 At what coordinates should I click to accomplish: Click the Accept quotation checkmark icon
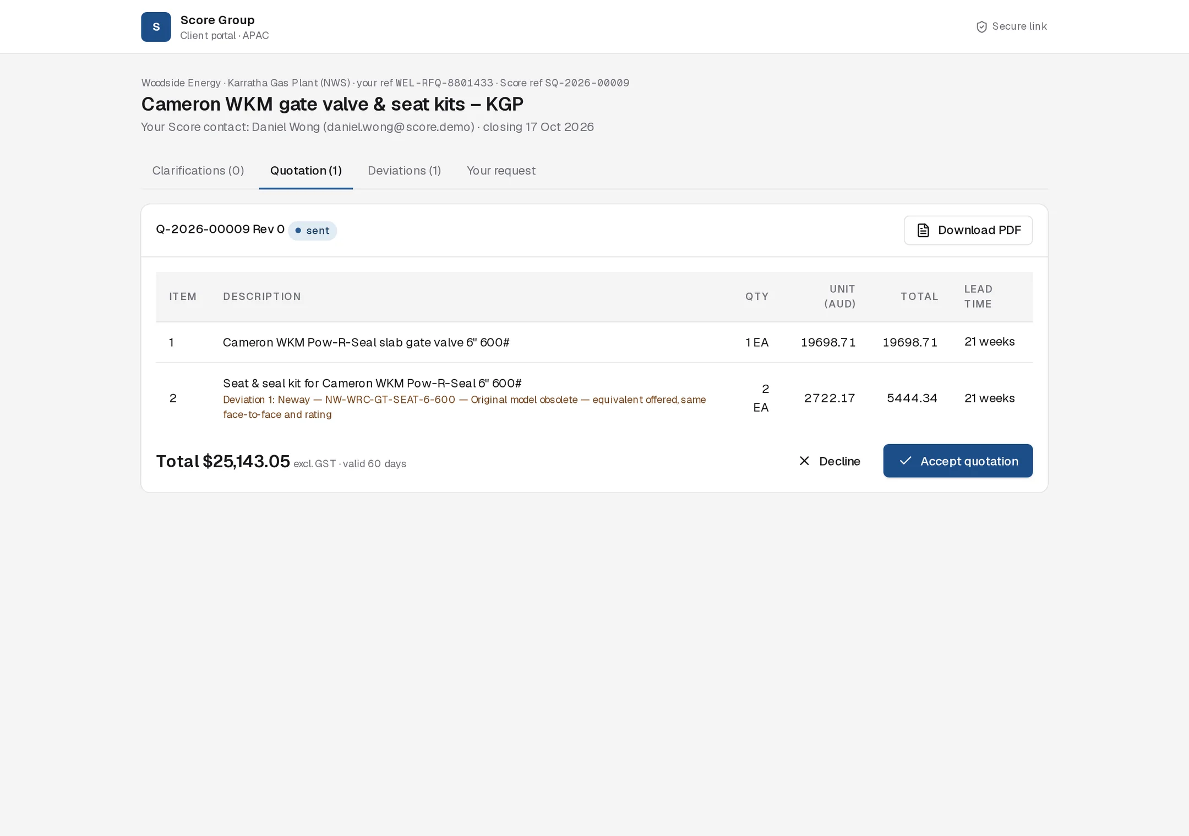point(906,461)
